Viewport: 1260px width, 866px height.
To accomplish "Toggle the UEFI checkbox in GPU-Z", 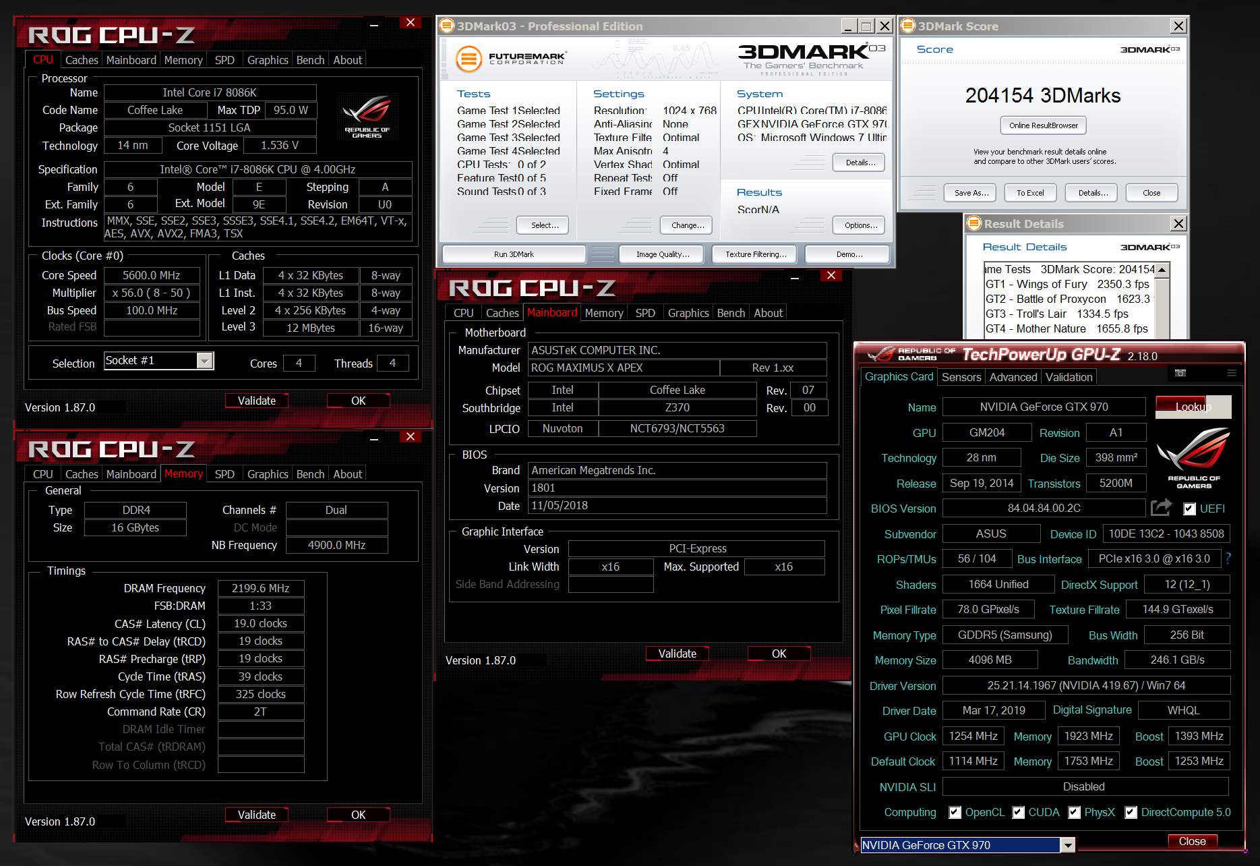I will click(x=1189, y=509).
